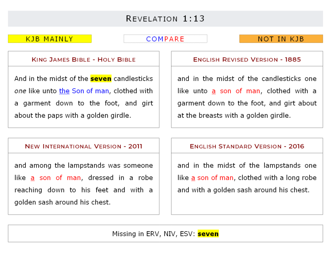331x253 pixels.
Task: Click highlighted "seven" in the Missing bar
Action: pos(208,234)
